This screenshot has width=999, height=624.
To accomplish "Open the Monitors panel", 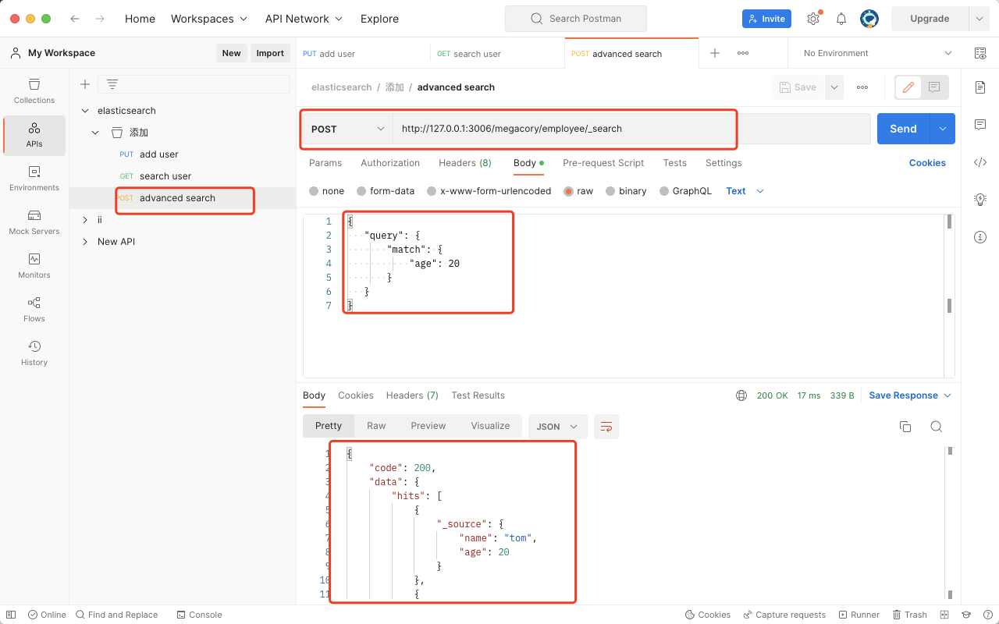I will (x=34, y=268).
